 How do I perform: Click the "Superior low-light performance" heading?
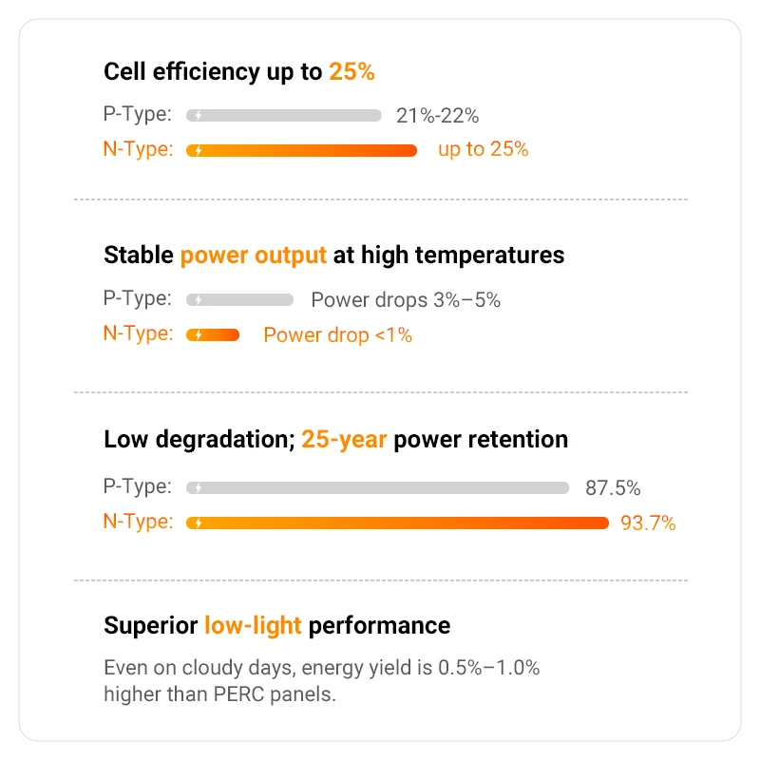[x=276, y=625]
